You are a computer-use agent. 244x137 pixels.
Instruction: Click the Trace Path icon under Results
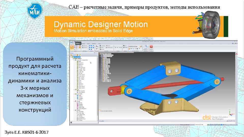78,112
